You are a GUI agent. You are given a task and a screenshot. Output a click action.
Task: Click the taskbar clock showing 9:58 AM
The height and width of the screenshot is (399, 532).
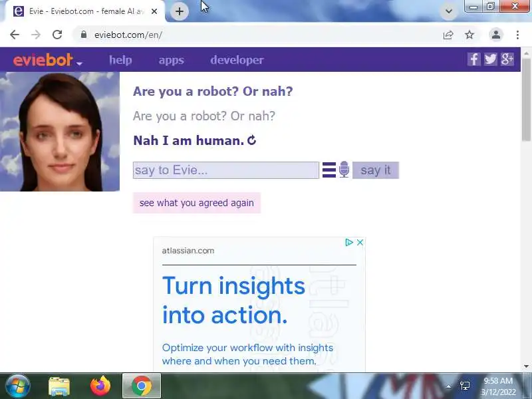[498, 386]
